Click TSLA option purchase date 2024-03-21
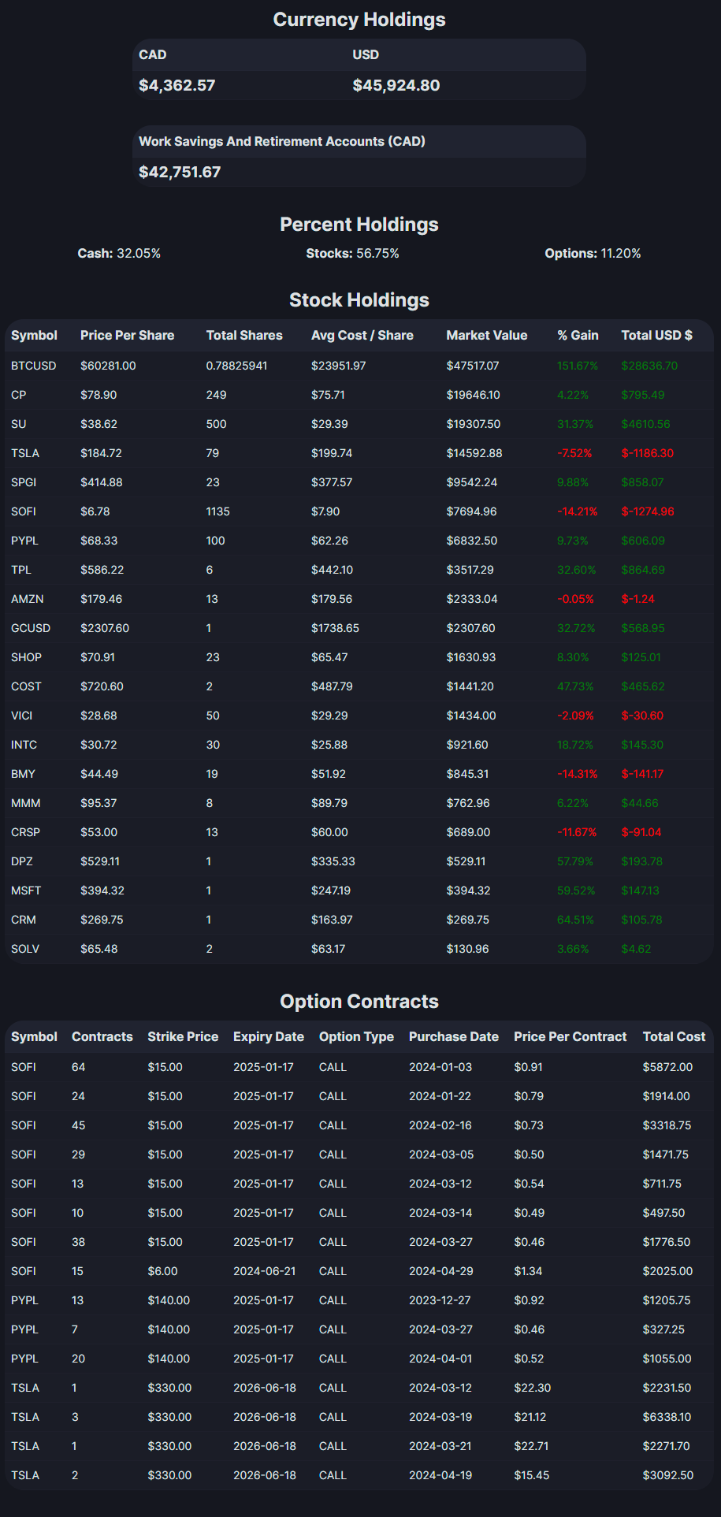The height and width of the screenshot is (1517, 721). coord(440,1447)
